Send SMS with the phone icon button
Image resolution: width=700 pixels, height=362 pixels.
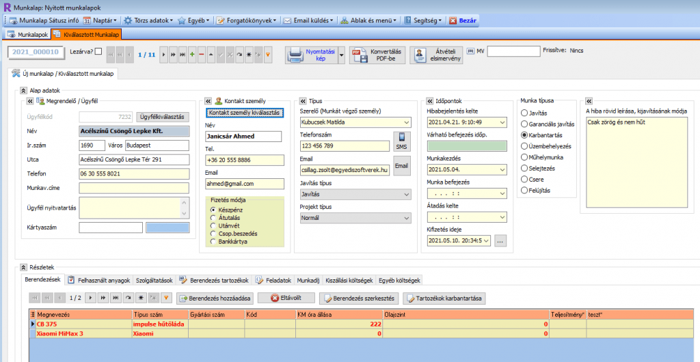click(401, 141)
